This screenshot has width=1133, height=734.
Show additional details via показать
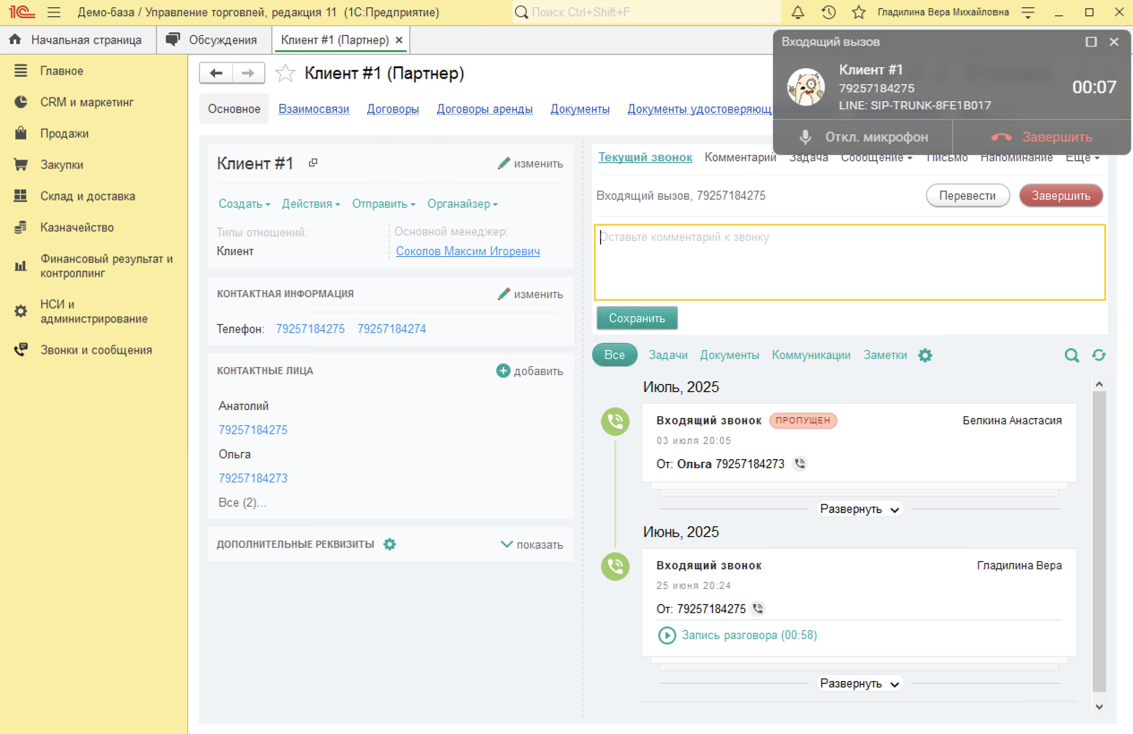[x=531, y=544]
